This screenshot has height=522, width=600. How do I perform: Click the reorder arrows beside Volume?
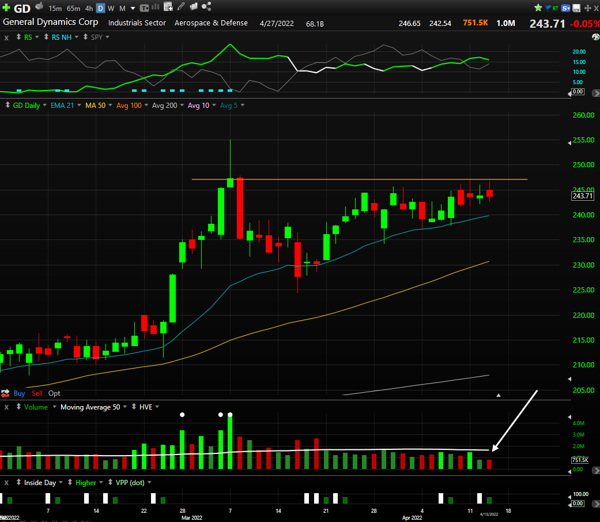pos(18,407)
